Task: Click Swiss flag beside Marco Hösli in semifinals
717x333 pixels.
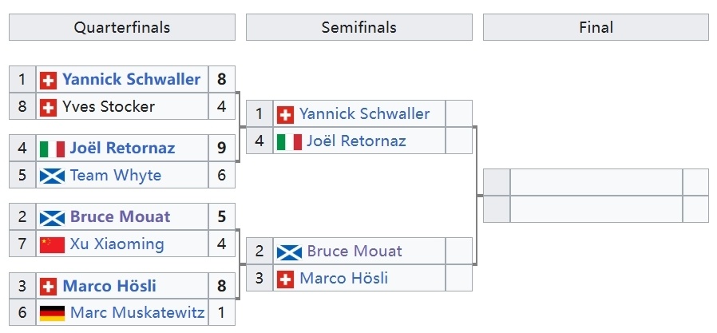Action: pos(285,279)
